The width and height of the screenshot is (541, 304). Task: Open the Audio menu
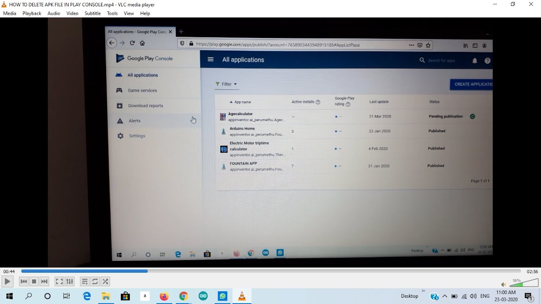pos(54,14)
